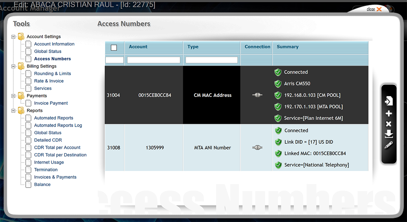Open Rate & Invoice settings
The image size is (407, 222).
point(49,81)
